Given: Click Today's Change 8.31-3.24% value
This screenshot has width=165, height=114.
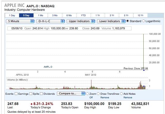Looking at the screenshot, I should [x=42, y=104].
